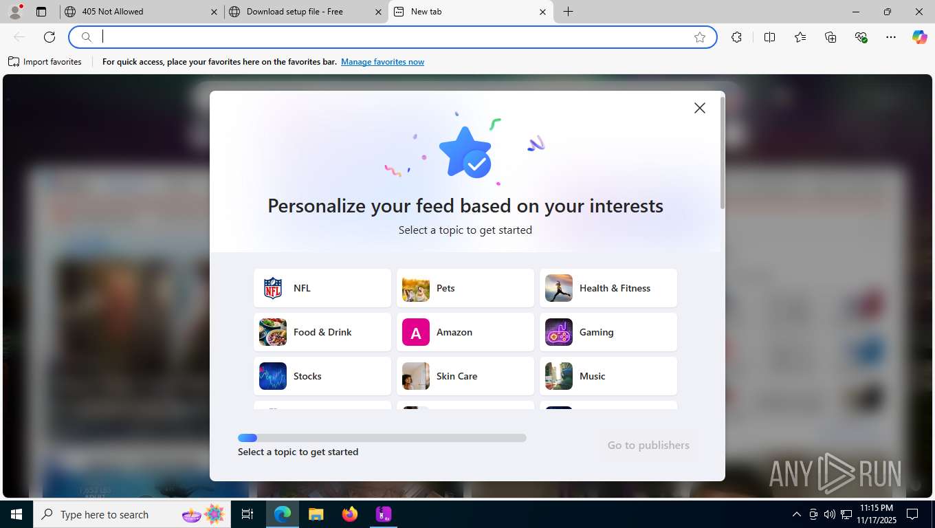The image size is (935, 528).
Task: Refresh the current page
Action: (x=49, y=37)
